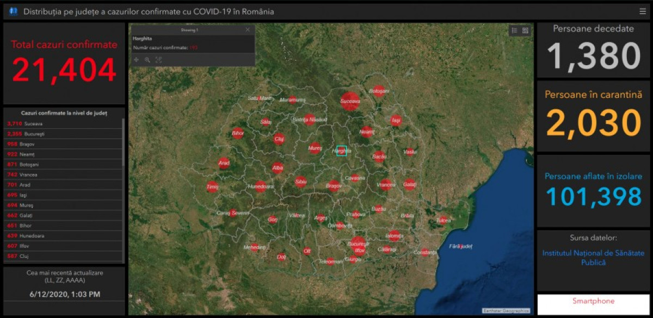
Task: Open the map legend list icon
Action: (514, 31)
